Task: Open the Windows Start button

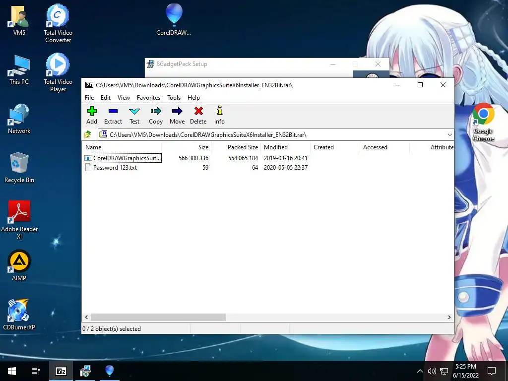Action: point(12,371)
